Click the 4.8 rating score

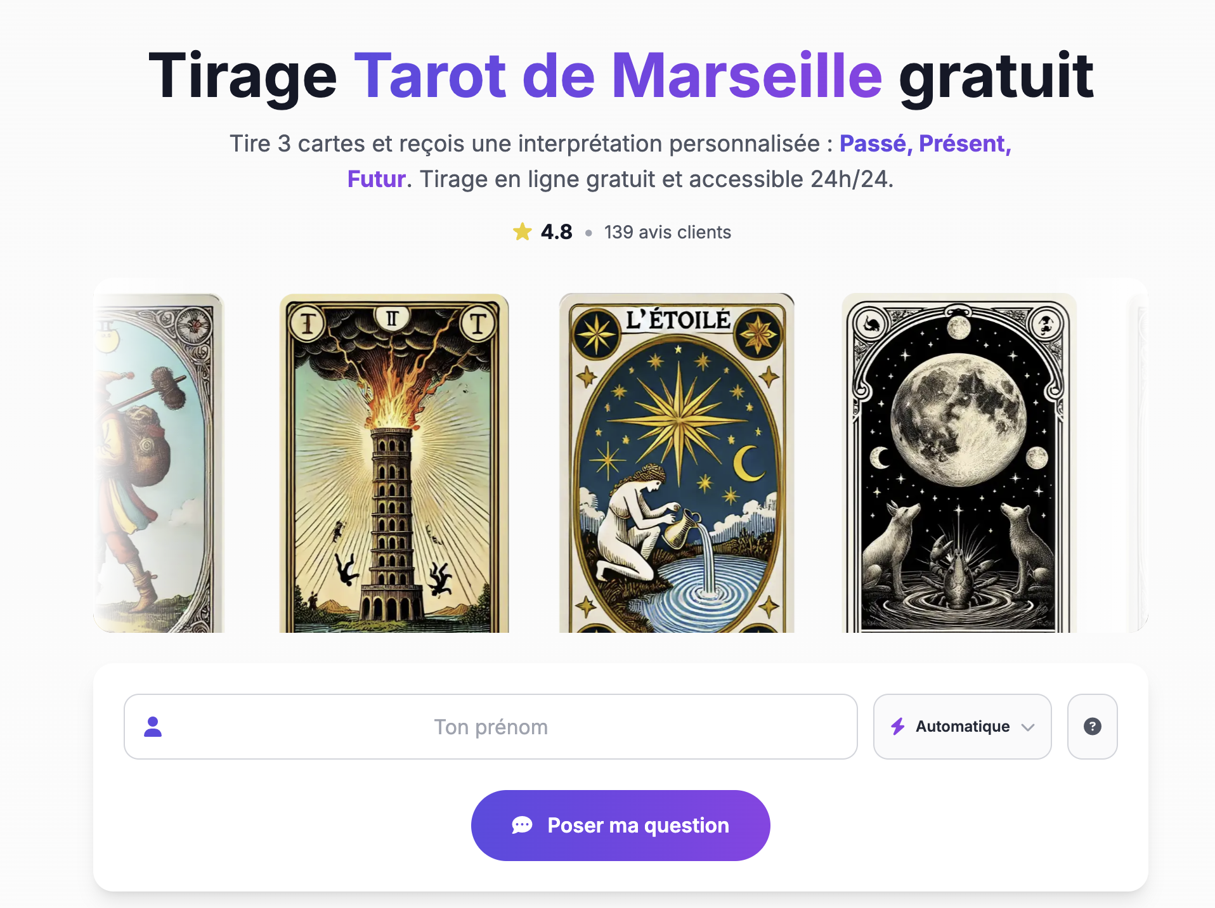click(x=556, y=232)
